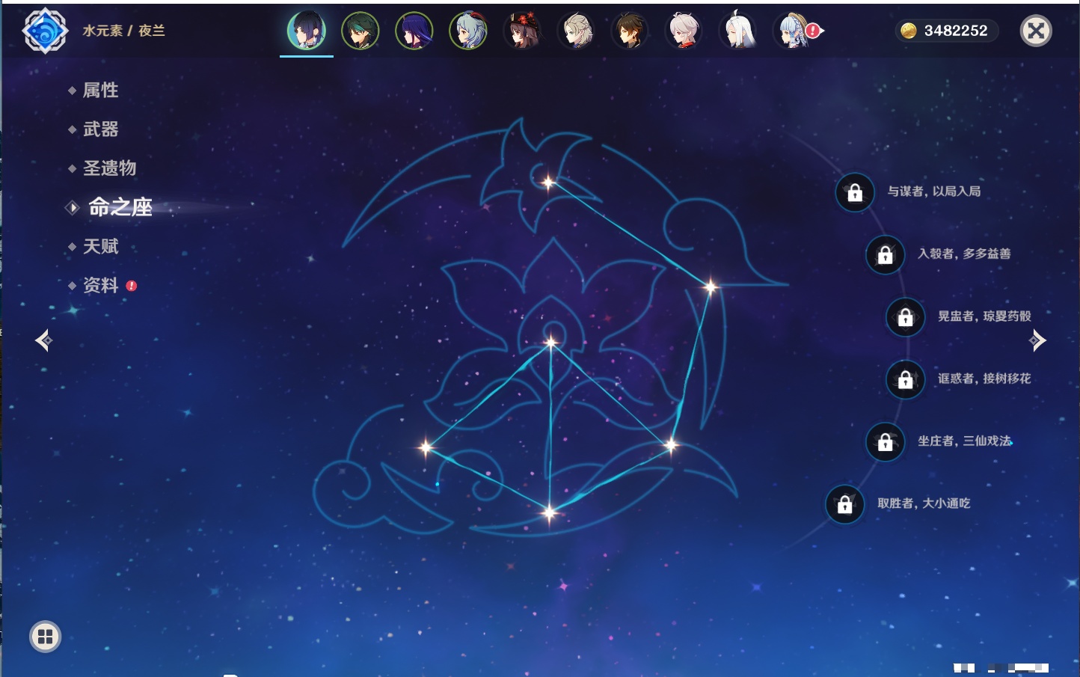
Task: Select the purple-haired Raiden Shogun portrait
Action: 414,31
